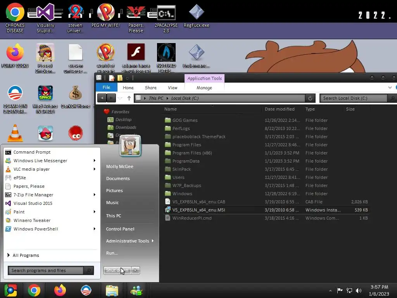This screenshot has width=397, height=298.
Task: Expand Paint recent files arrow
Action: tap(95, 211)
